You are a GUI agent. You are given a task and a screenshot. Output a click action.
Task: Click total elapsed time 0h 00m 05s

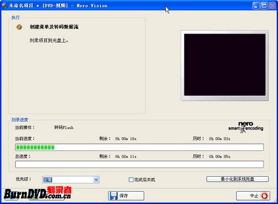point(220,157)
